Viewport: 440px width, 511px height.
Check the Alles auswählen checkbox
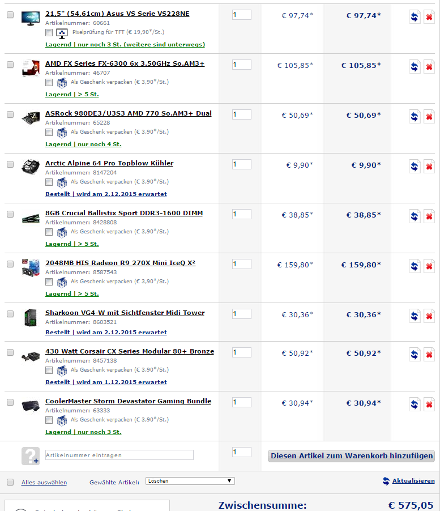point(10,482)
